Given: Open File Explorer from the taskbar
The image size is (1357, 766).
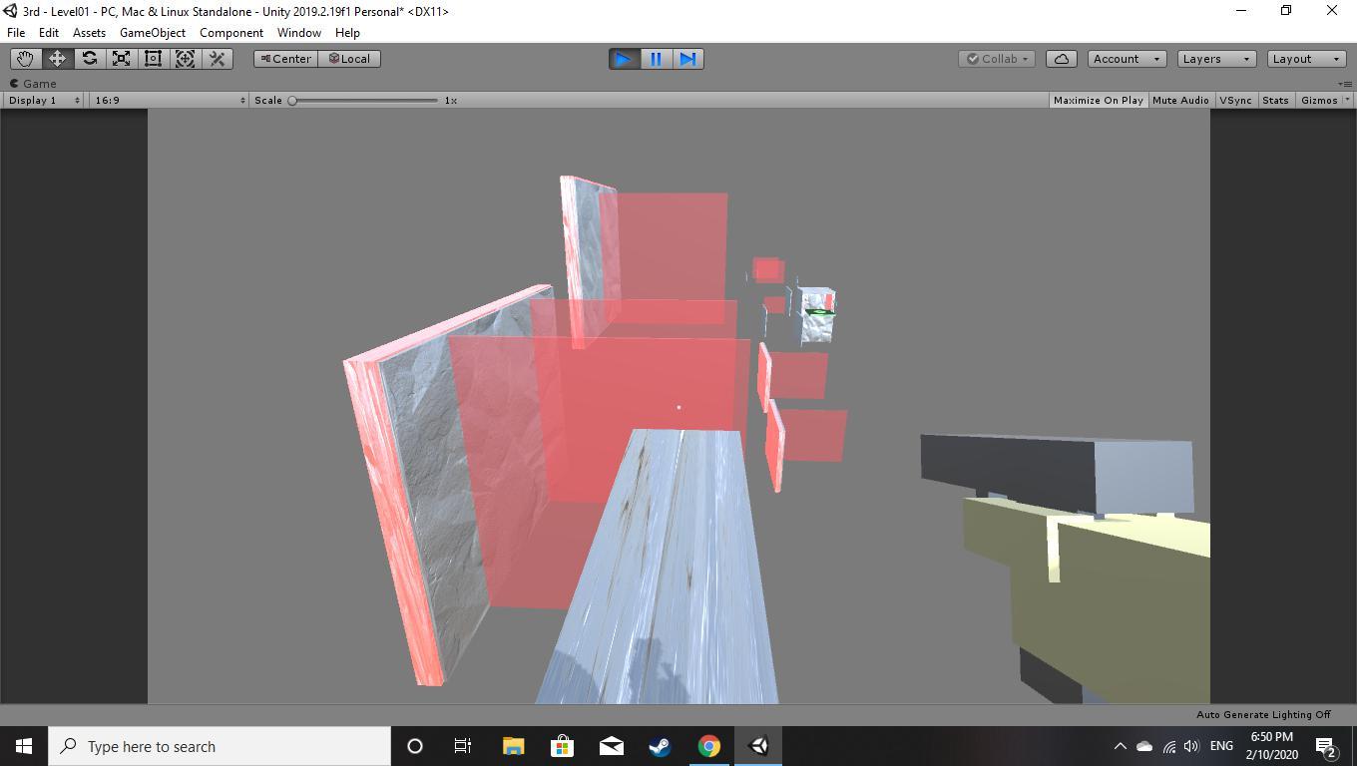Looking at the screenshot, I should click(x=513, y=746).
